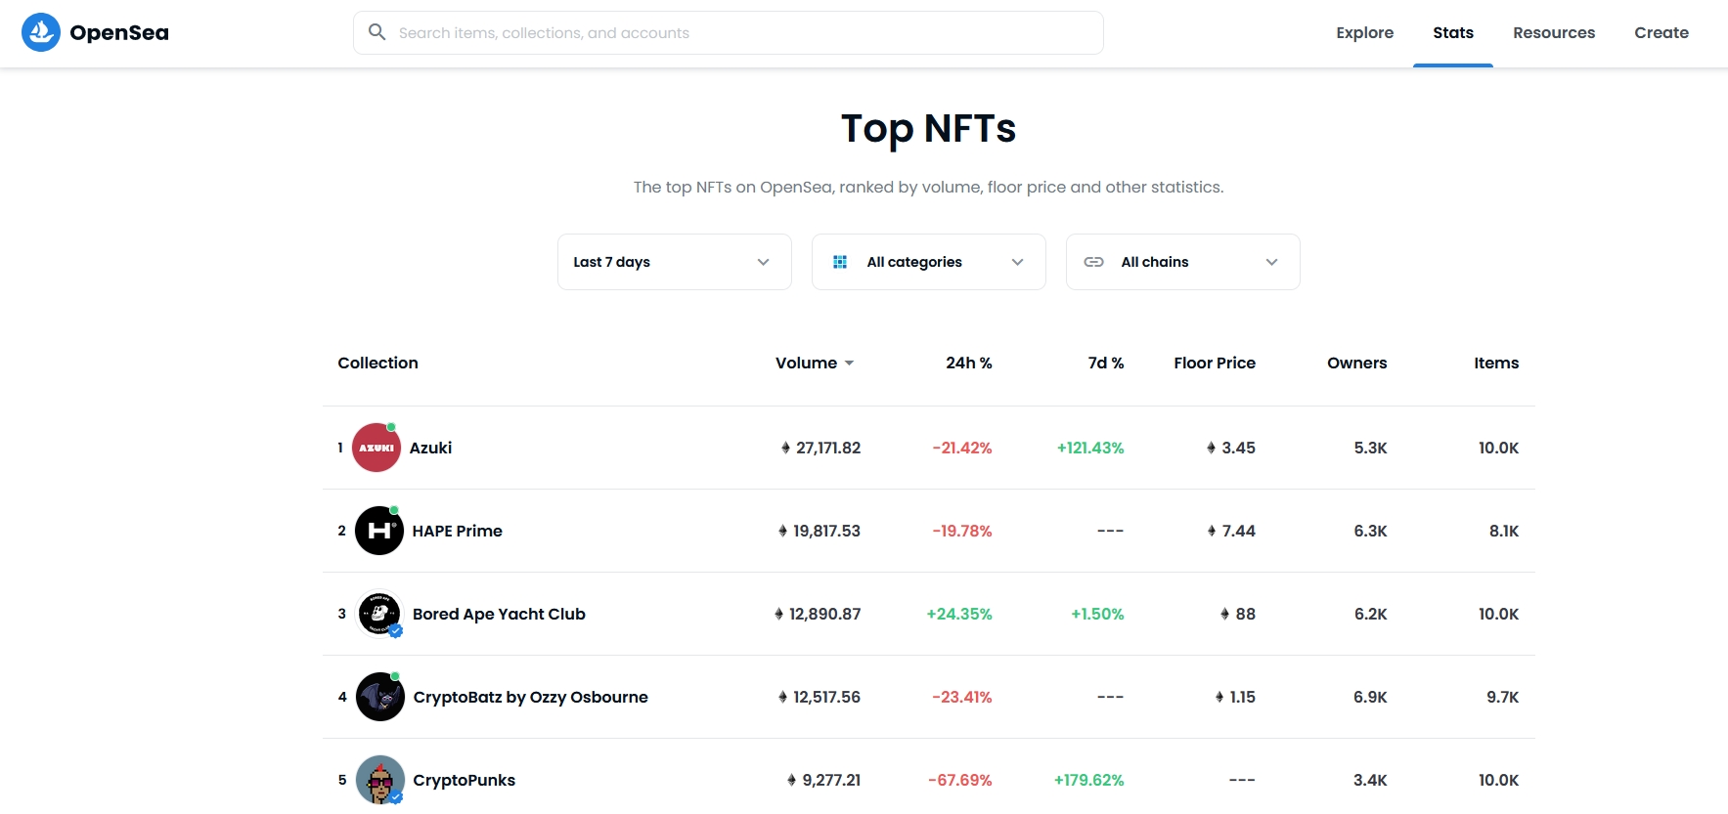Expand the All chains dropdown arrow

[1272, 262]
